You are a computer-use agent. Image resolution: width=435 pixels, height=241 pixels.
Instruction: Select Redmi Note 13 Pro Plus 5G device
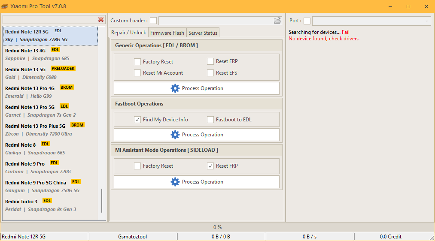35,126
